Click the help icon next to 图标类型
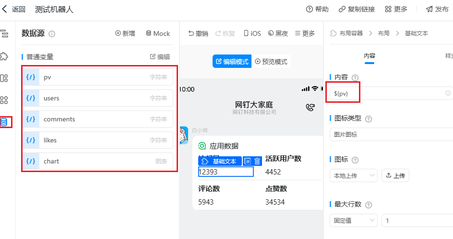Screen dimensions: 453x239 (x=369, y=119)
